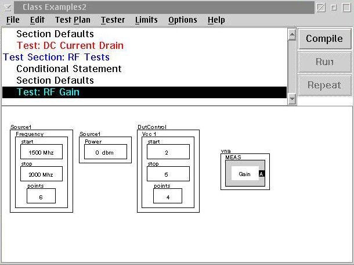
Task: Click the Source1 Power 0 dbm field
Action: (x=106, y=152)
